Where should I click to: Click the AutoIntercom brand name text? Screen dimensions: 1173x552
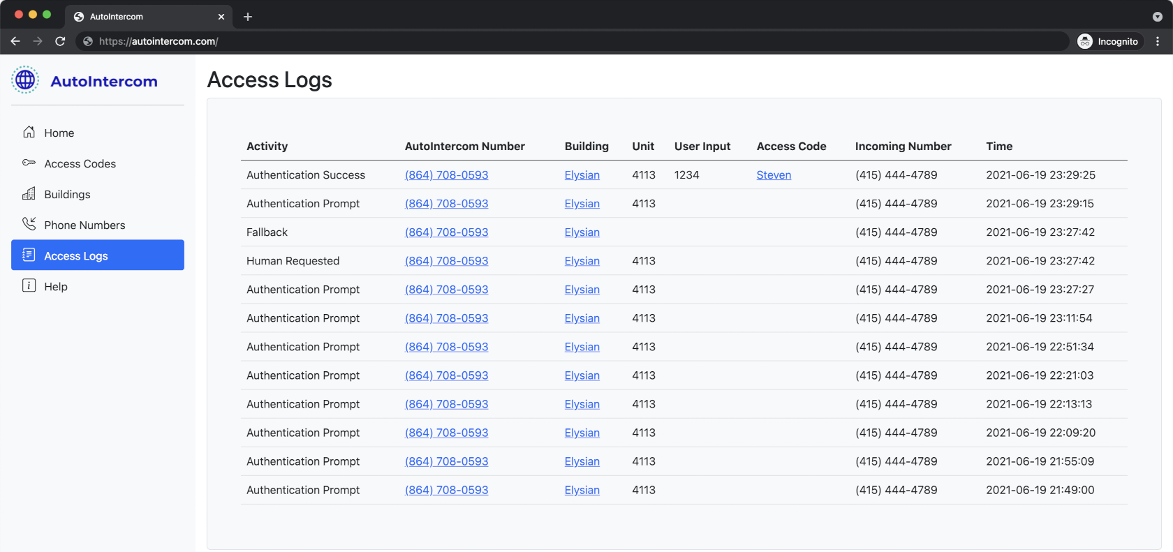(x=104, y=82)
